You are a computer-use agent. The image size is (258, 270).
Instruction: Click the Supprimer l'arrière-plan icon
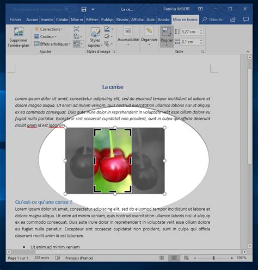coord(19,32)
